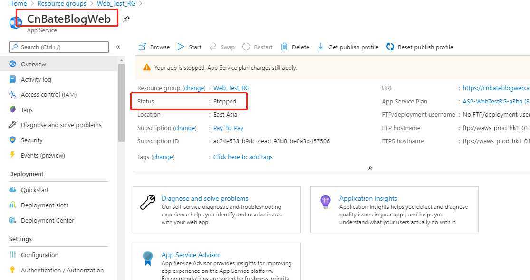Click the Quickstart cloud icon
This screenshot has width=530, height=280.
click(12, 190)
